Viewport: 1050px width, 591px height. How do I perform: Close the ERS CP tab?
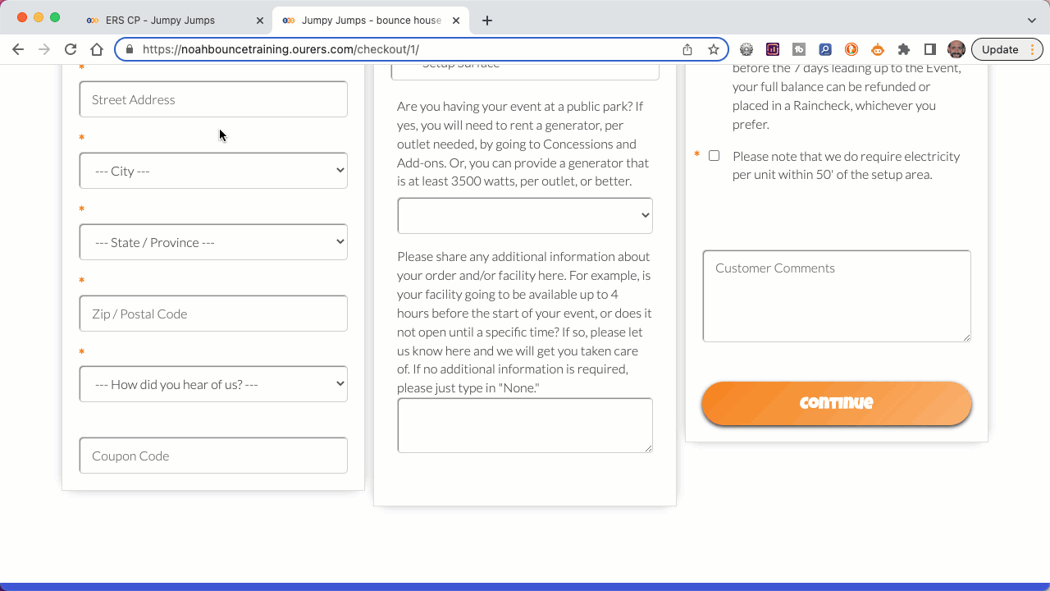click(x=260, y=21)
